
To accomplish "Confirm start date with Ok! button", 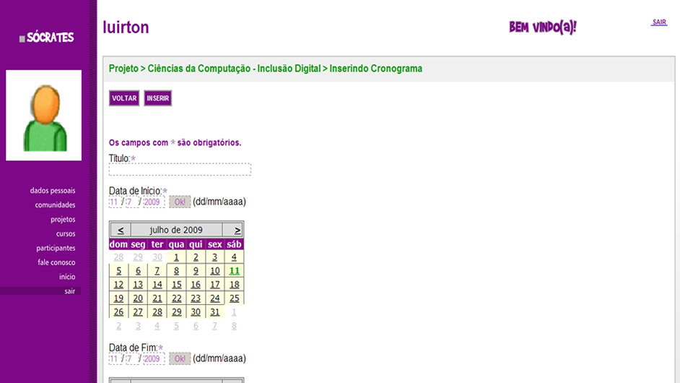I will (x=179, y=202).
